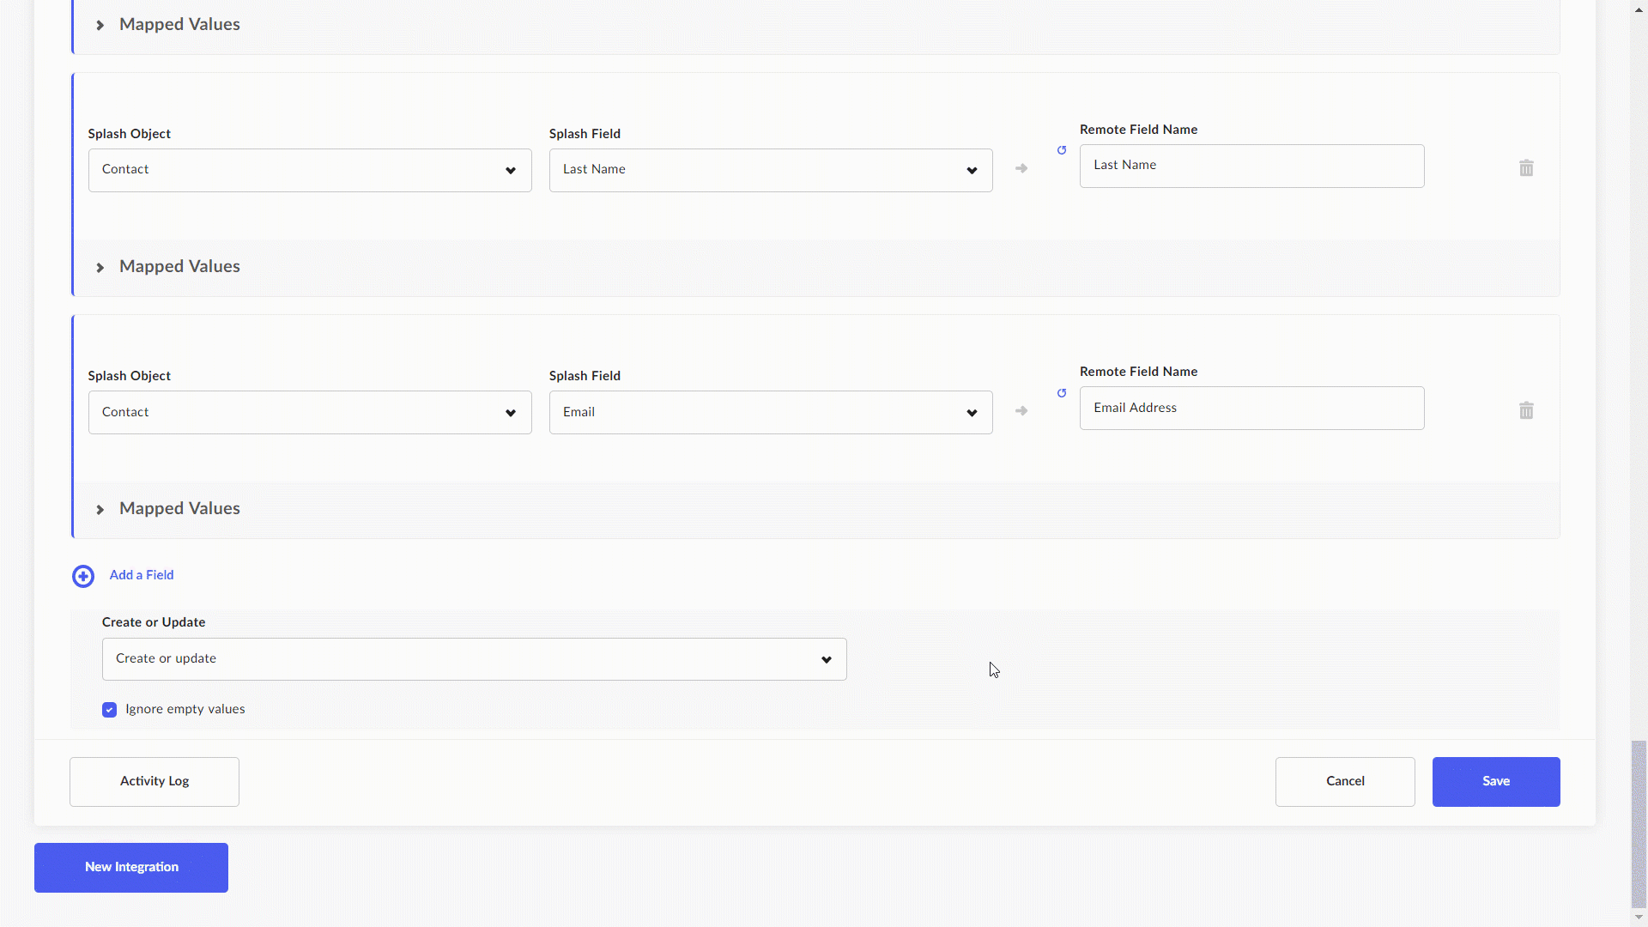
Task: Open the Activity Log
Action: (x=154, y=781)
